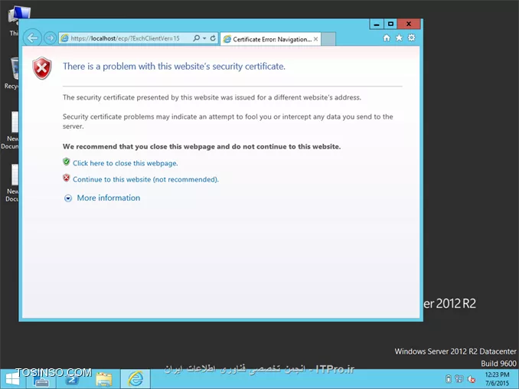Screen dimensions: 519x389
Task: Click the red error shield icon
Action: [x=42, y=68]
